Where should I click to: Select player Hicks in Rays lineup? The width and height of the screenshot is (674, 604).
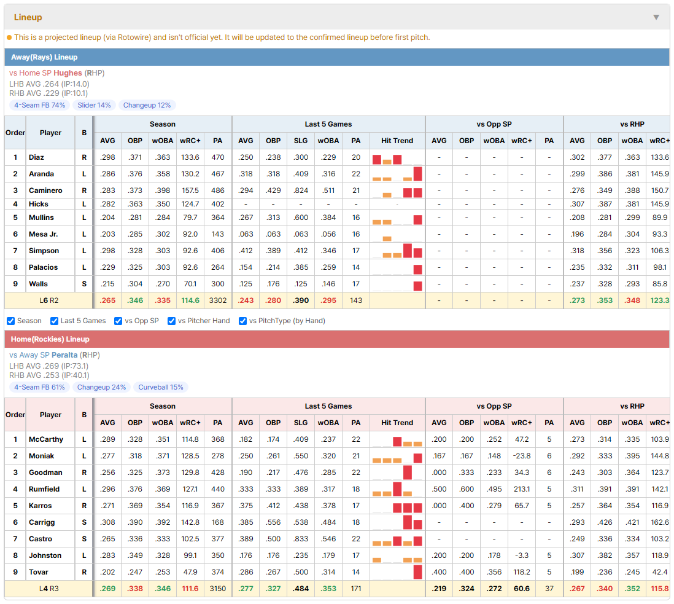pyautogui.click(x=39, y=205)
